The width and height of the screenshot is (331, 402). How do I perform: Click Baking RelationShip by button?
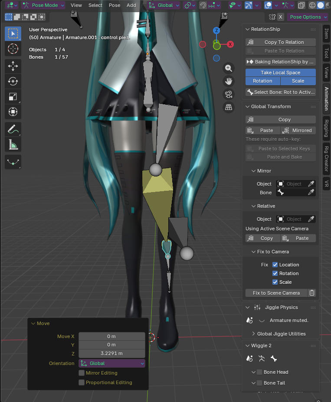281,62
